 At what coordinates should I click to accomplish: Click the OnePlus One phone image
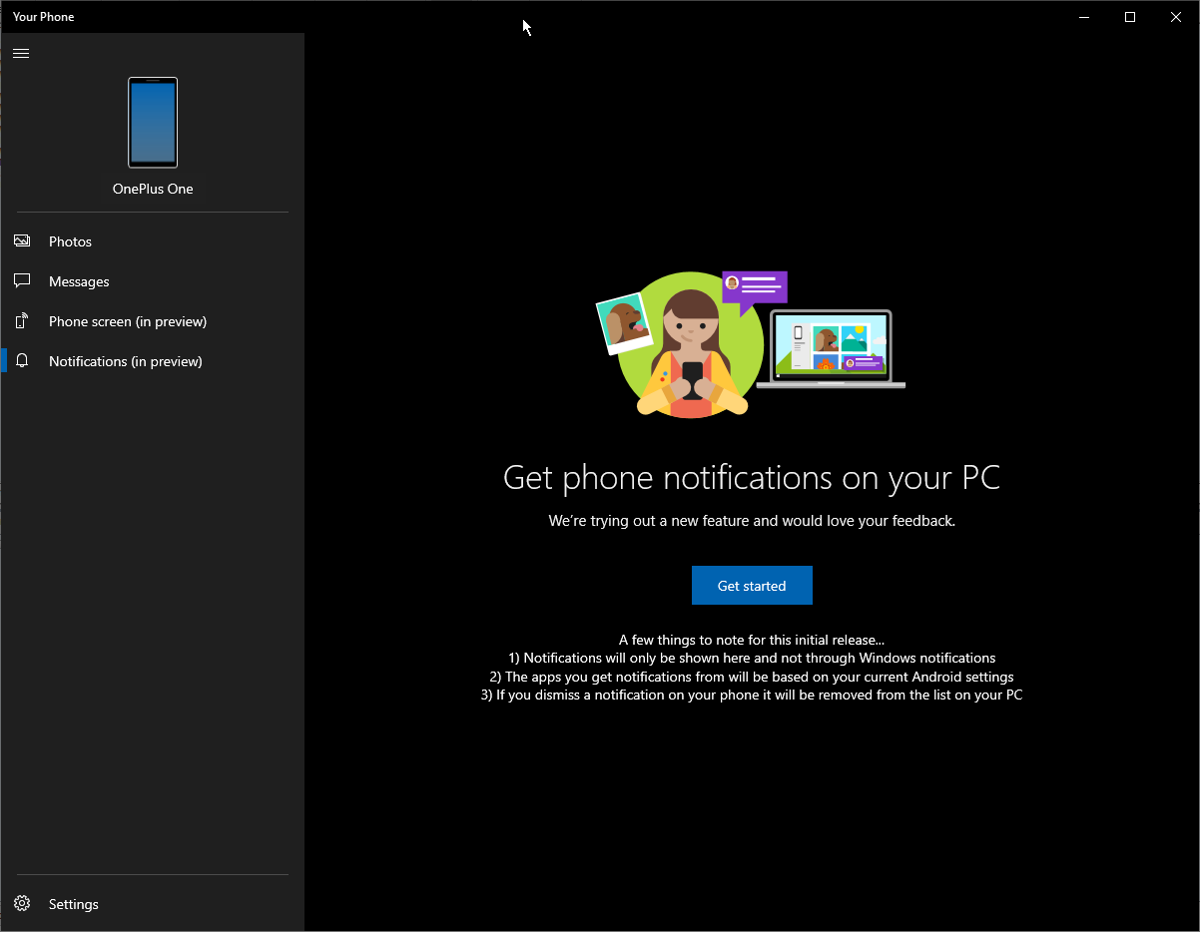(153, 123)
